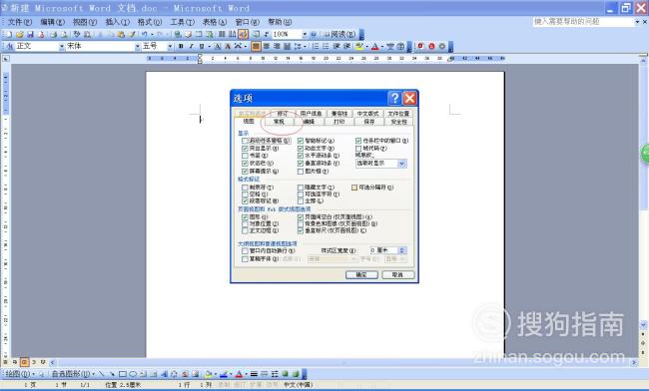Switch to the 打印 tab in 选项 dialog

pyautogui.click(x=339, y=122)
